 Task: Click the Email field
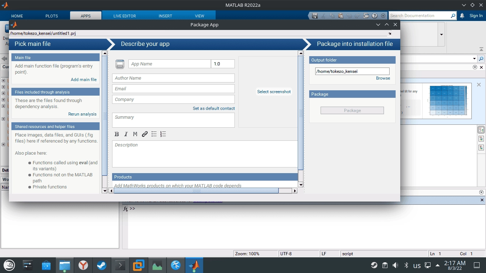pos(174,89)
